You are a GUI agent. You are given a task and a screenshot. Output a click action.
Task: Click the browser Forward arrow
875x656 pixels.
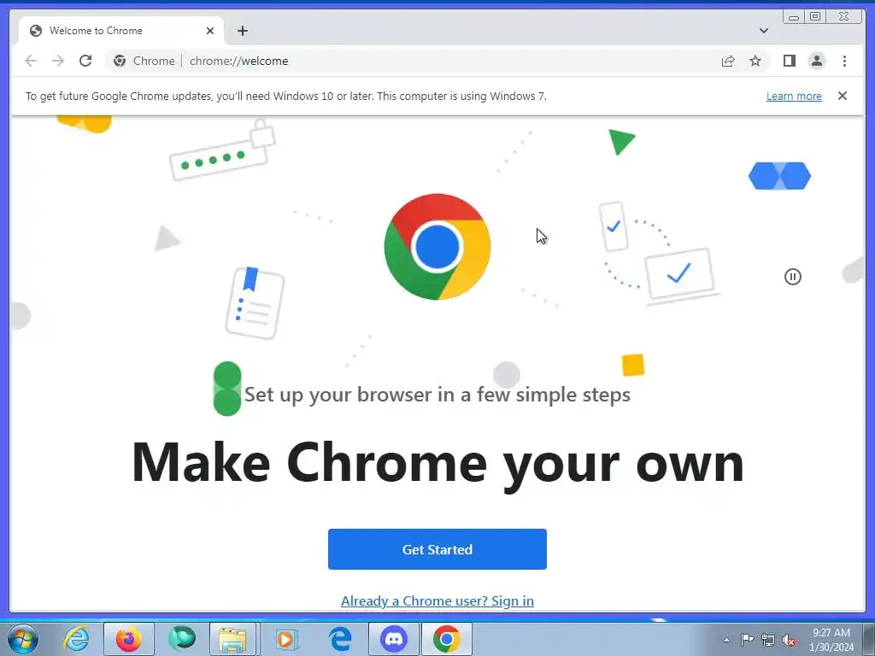click(x=58, y=61)
